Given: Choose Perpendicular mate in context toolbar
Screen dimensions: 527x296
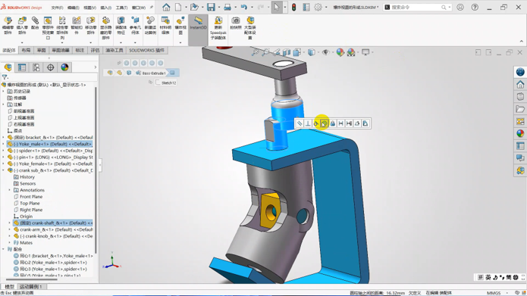Looking at the screenshot, I should (308, 124).
